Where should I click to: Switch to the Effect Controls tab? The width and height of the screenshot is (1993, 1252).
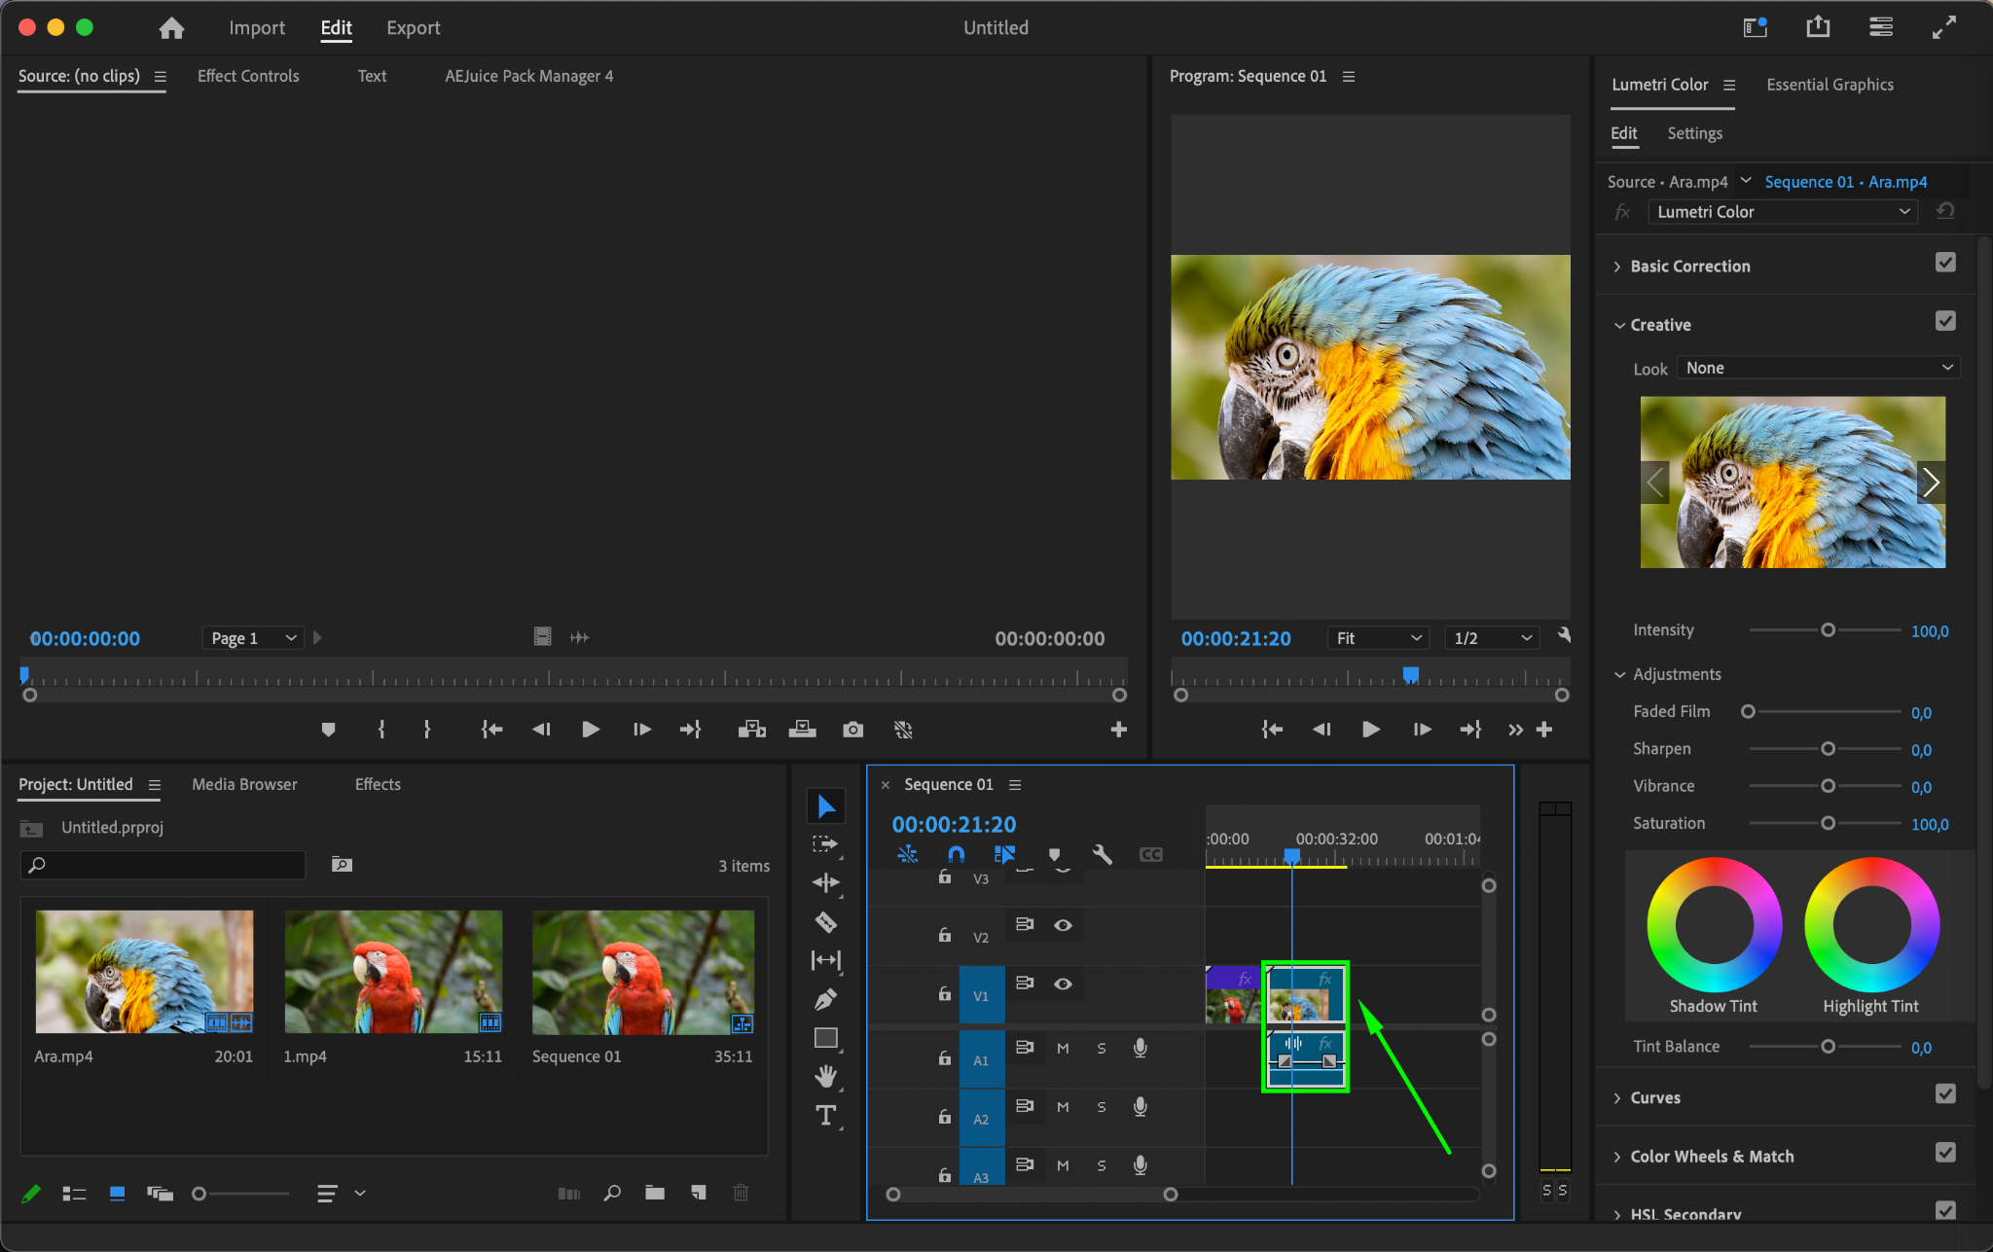(x=248, y=76)
